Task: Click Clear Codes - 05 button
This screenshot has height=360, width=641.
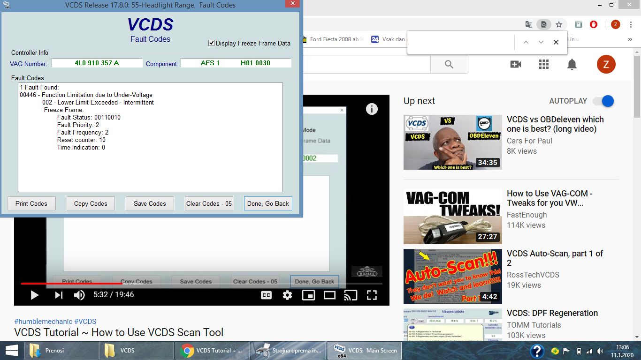Action: pos(209,203)
